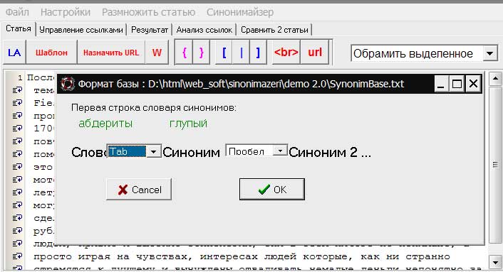
Task: Click line-wrap icon beside 'просто играя' line
Action: (x=17, y=256)
